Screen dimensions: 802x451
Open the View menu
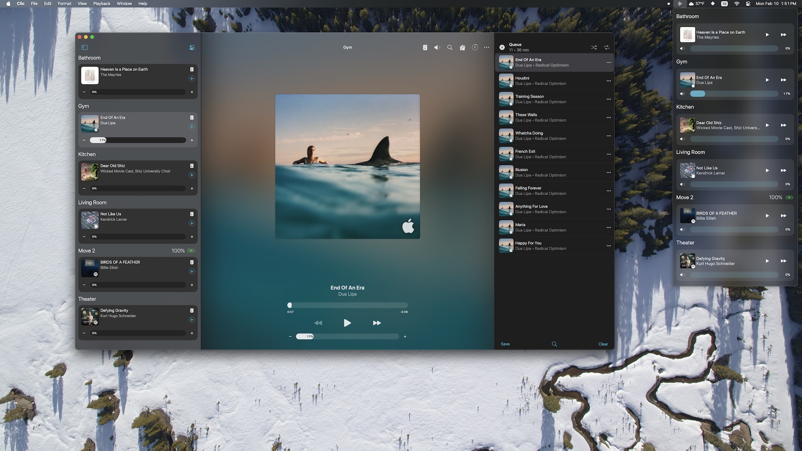[82, 3]
